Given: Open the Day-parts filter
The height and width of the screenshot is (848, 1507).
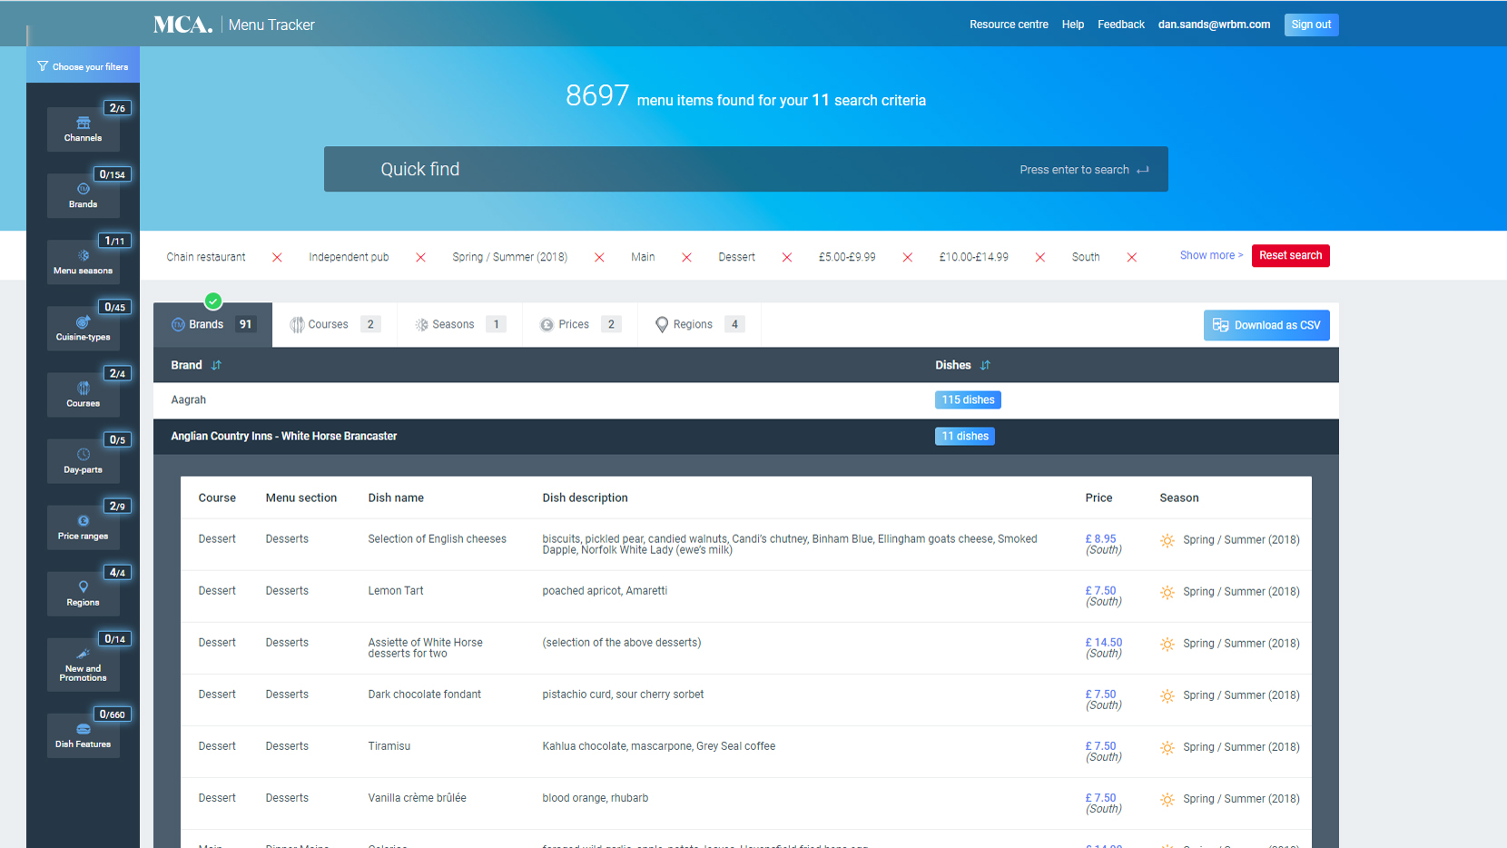Looking at the screenshot, I should click(x=83, y=460).
